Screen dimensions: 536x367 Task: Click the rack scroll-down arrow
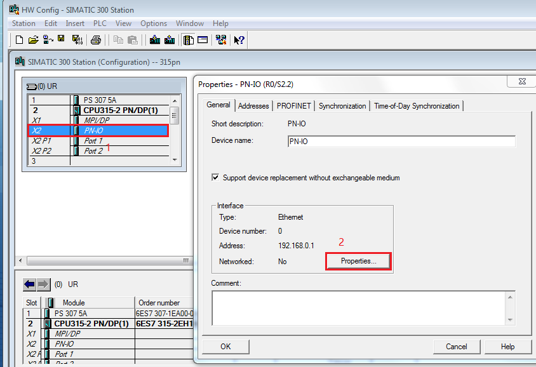(175, 159)
